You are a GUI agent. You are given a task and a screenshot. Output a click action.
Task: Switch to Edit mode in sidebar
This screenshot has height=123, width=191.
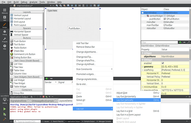point(5,18)
